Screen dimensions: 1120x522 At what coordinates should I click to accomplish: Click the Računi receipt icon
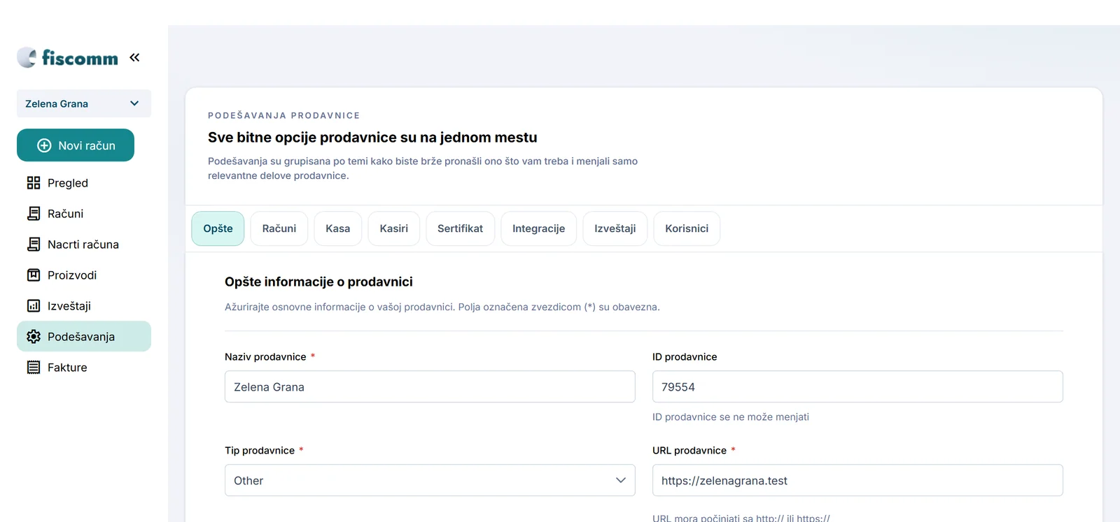coord(34,214)
